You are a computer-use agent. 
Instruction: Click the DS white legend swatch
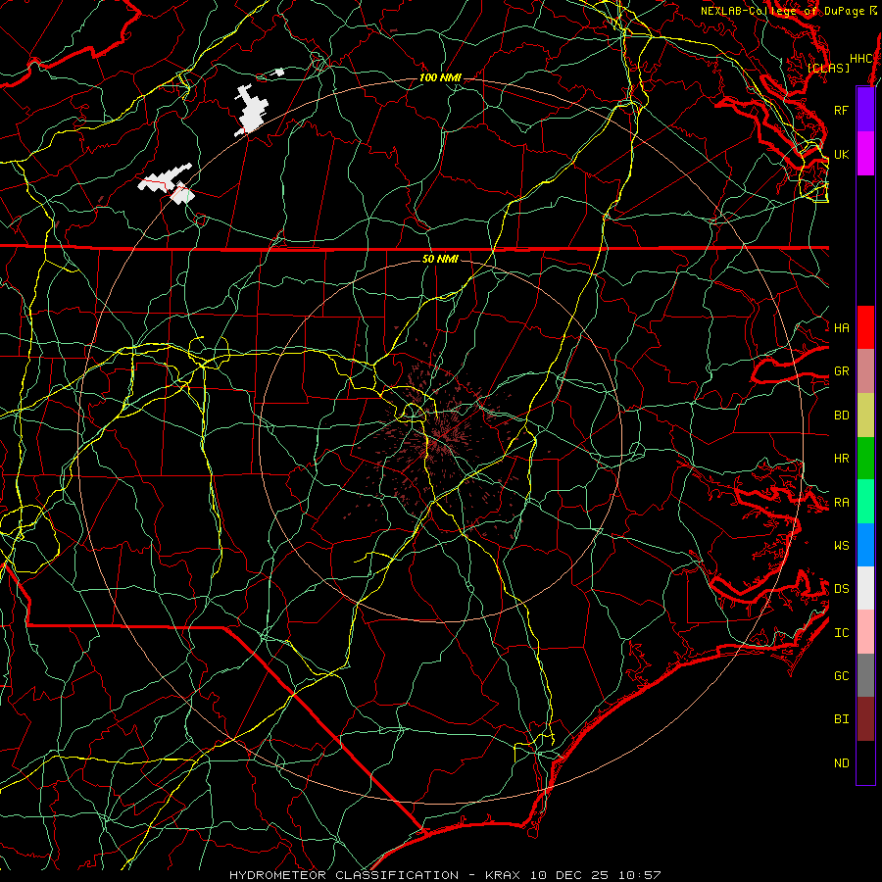pyautogui.click(x=865, y=588)
